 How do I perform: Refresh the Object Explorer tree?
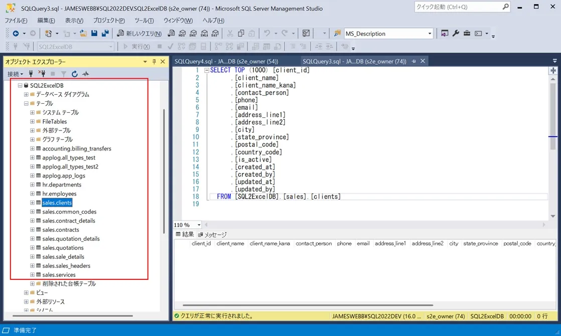[x=74, y=74]
